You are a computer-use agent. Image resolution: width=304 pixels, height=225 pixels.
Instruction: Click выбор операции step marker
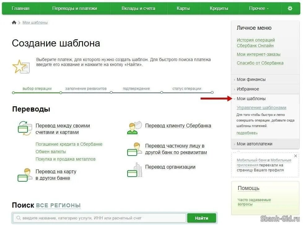point(13,93)
